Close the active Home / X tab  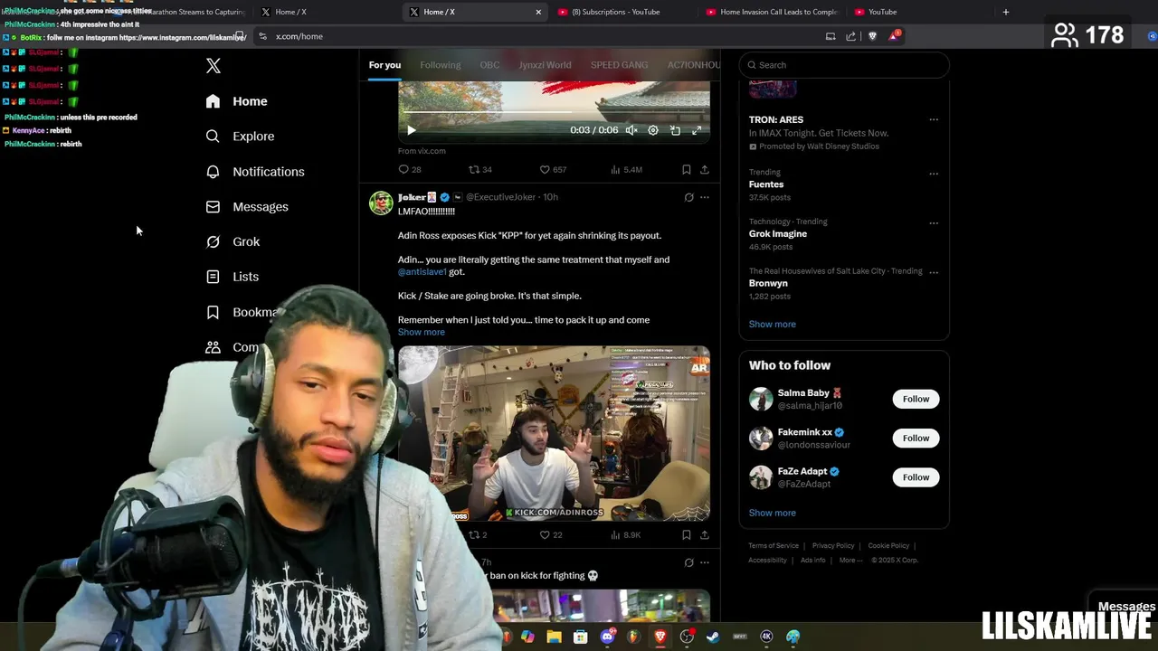tap(538, 12)
